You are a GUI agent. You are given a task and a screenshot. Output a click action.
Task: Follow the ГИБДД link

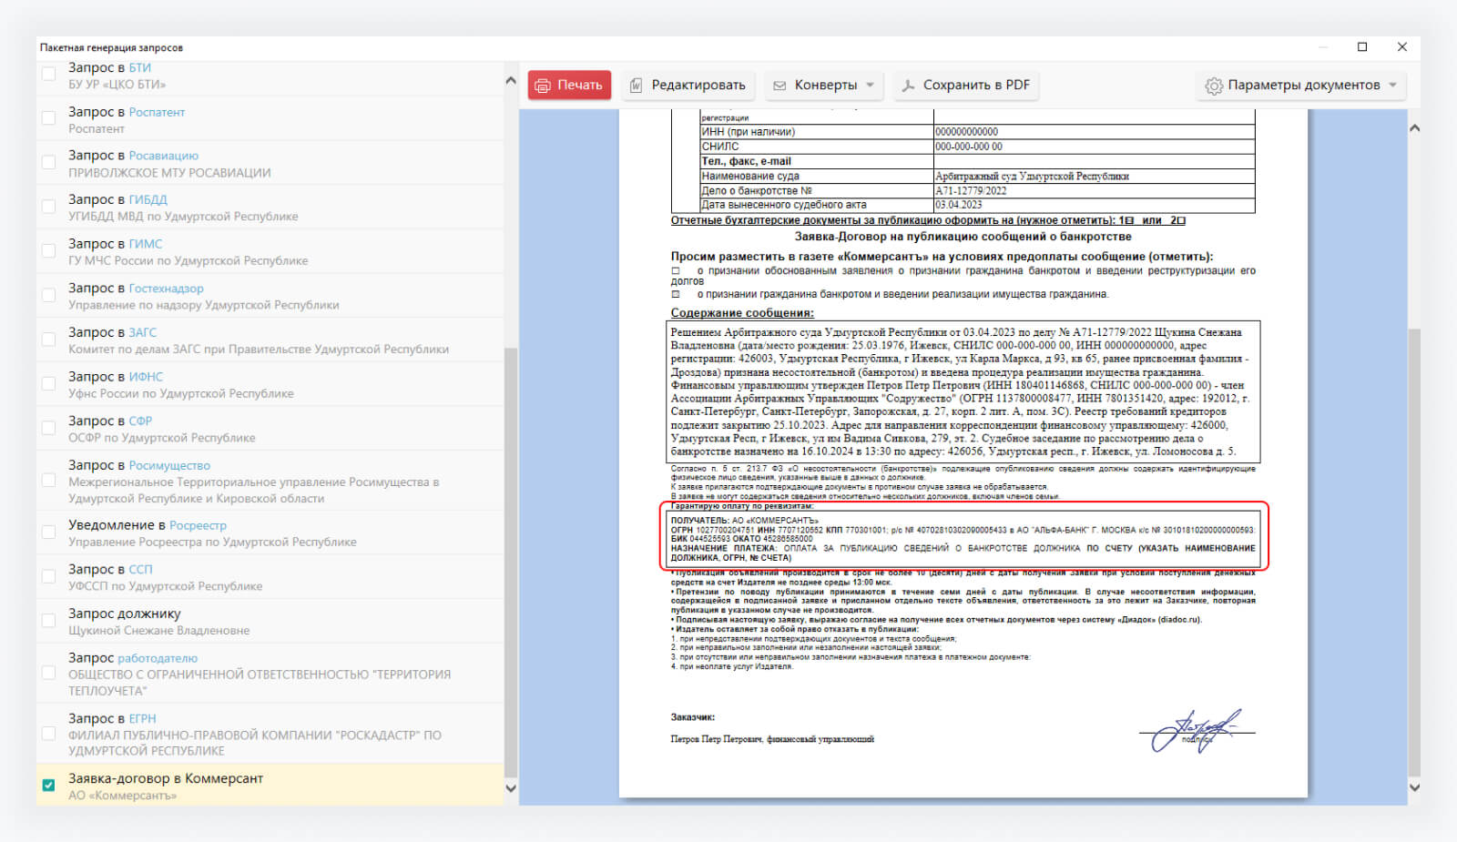pos(148,199)
